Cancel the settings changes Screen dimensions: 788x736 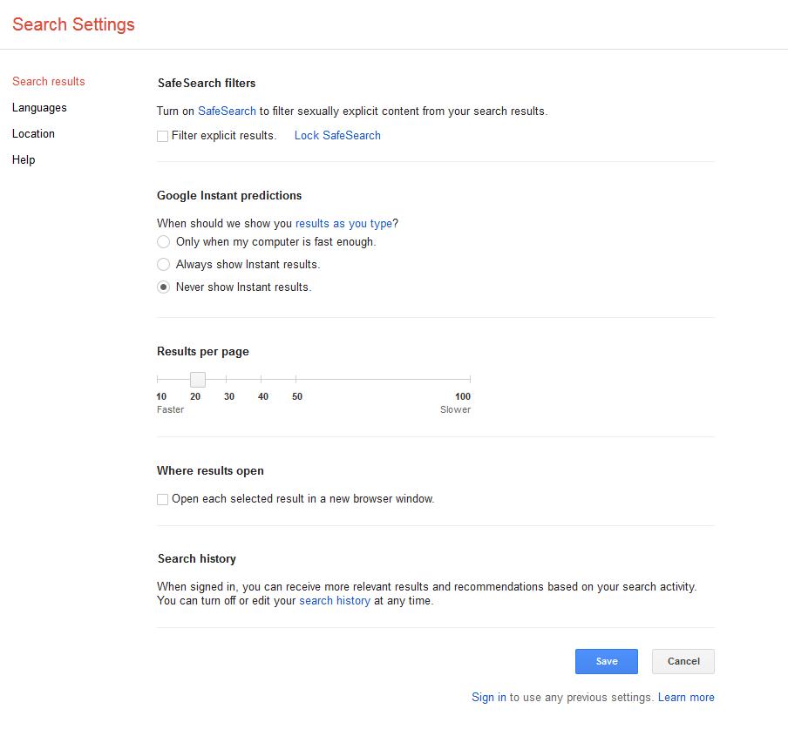tap(683, 661)
